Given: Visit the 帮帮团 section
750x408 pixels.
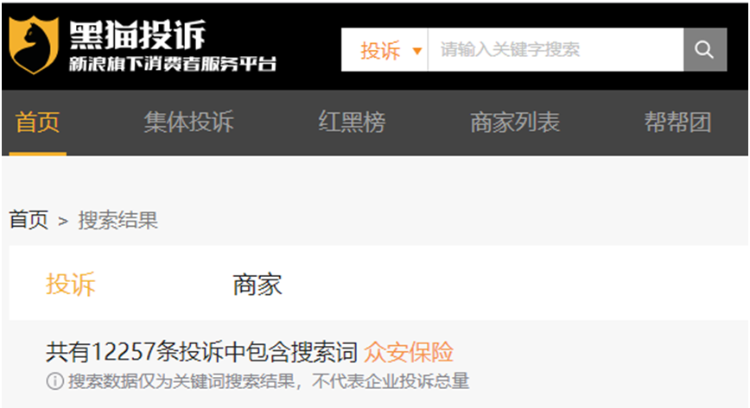Looking at the screenshot, I should pyautogui.click(x=677, y=122).
